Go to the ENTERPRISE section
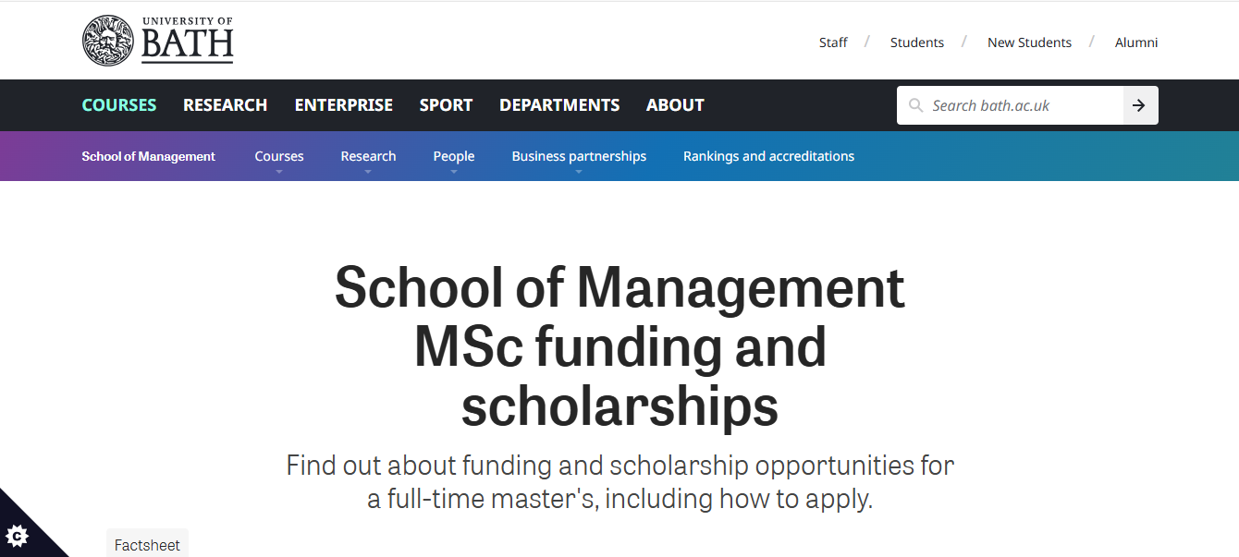The height and width of the screenshot is (557, 1239). click(344, 105)
